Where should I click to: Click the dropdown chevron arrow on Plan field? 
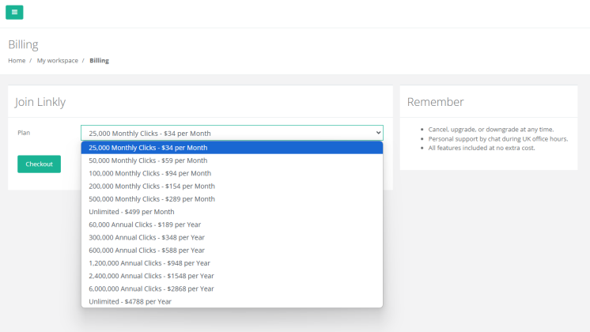(378, 133)
